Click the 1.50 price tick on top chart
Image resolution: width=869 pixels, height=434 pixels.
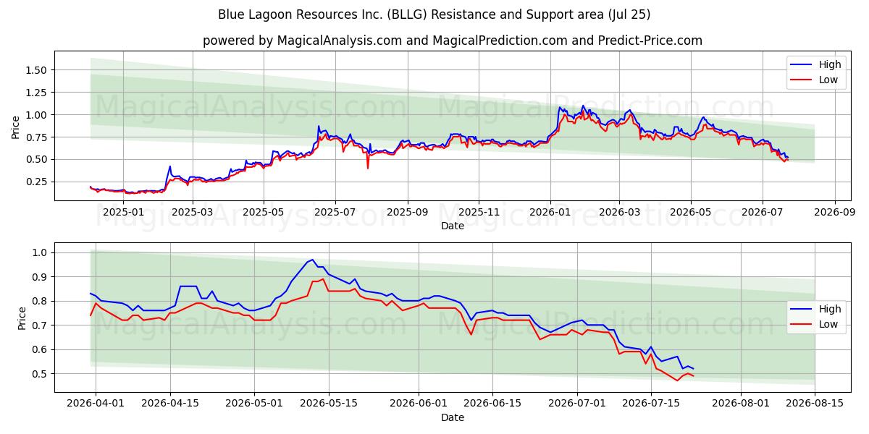coord(38,70)
